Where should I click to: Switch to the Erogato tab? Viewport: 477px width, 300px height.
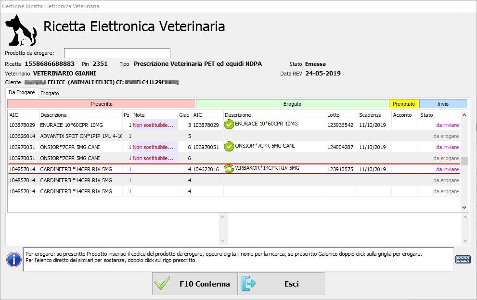coord(50,93)
